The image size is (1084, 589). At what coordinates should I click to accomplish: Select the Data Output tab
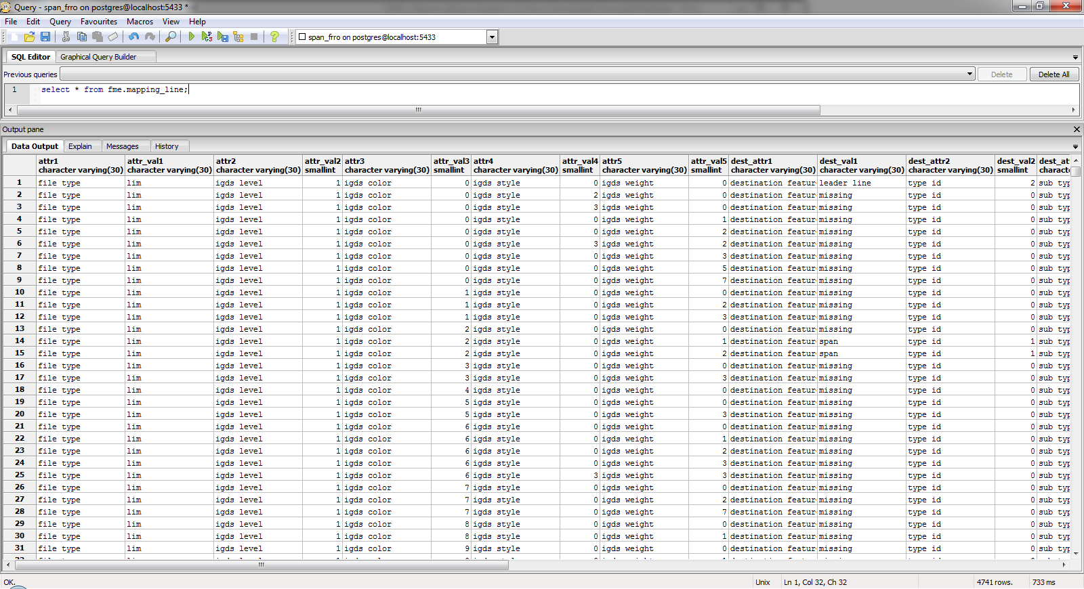coord(35,146)
